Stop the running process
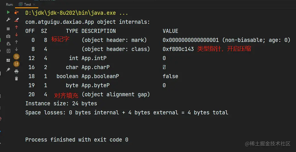Viewport: 296px width, 152px height. tap(8, 29)
